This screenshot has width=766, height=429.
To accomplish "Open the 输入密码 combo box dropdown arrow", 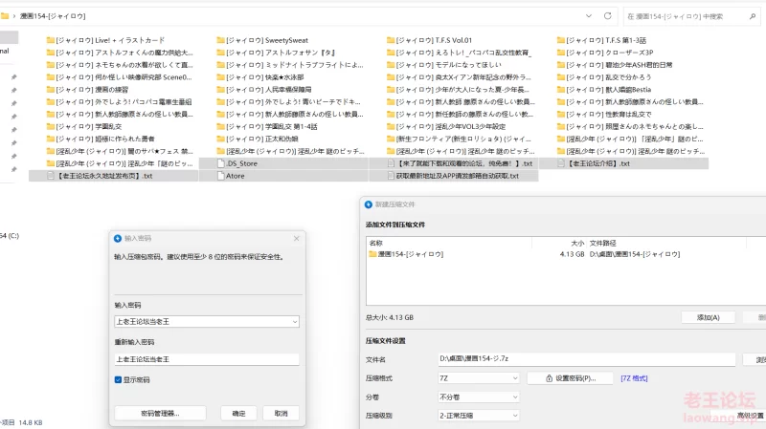I will [x=295, y=322].
